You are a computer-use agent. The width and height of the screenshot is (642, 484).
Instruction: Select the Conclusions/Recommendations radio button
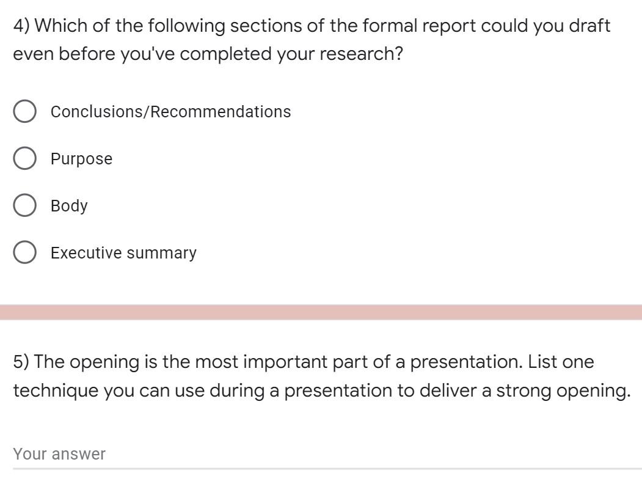pos(24,111)
